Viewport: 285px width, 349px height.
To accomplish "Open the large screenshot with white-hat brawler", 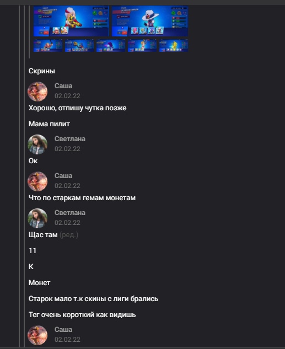I will (150, 21).
